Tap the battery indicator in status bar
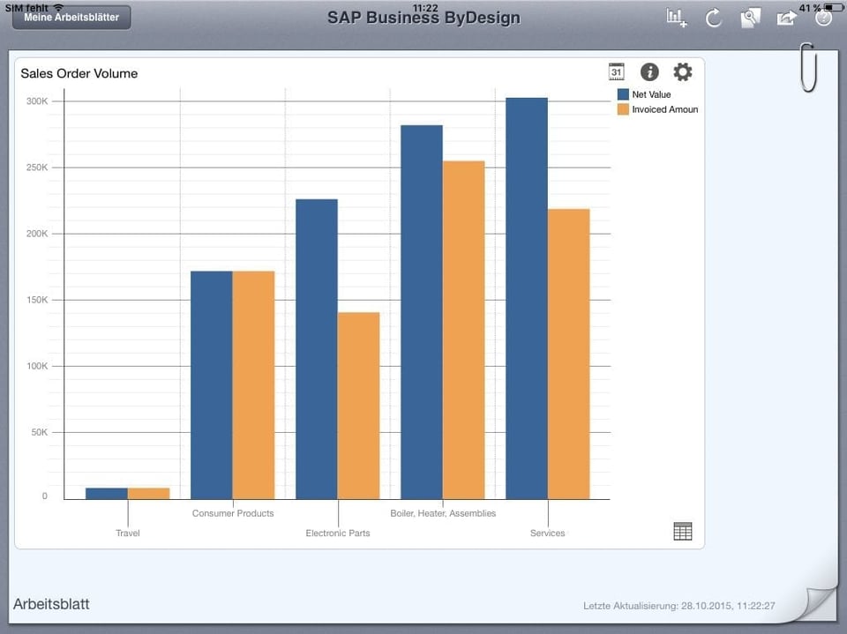 pos(834,7)
